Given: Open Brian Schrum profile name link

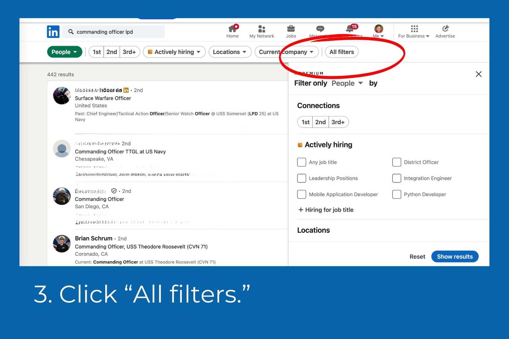Looking at the screenshot, I should coord(93,238).
